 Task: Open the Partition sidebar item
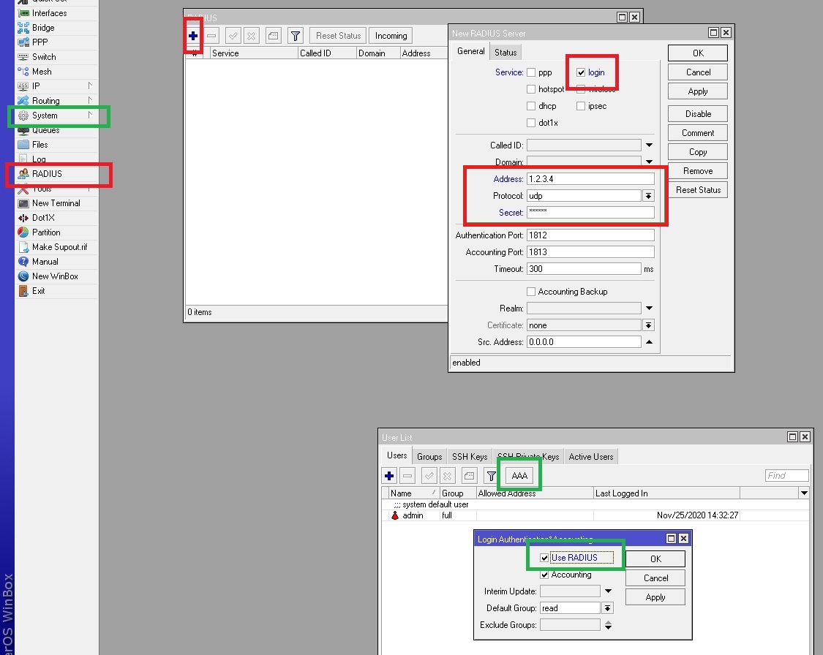click(x=56, y=232)
